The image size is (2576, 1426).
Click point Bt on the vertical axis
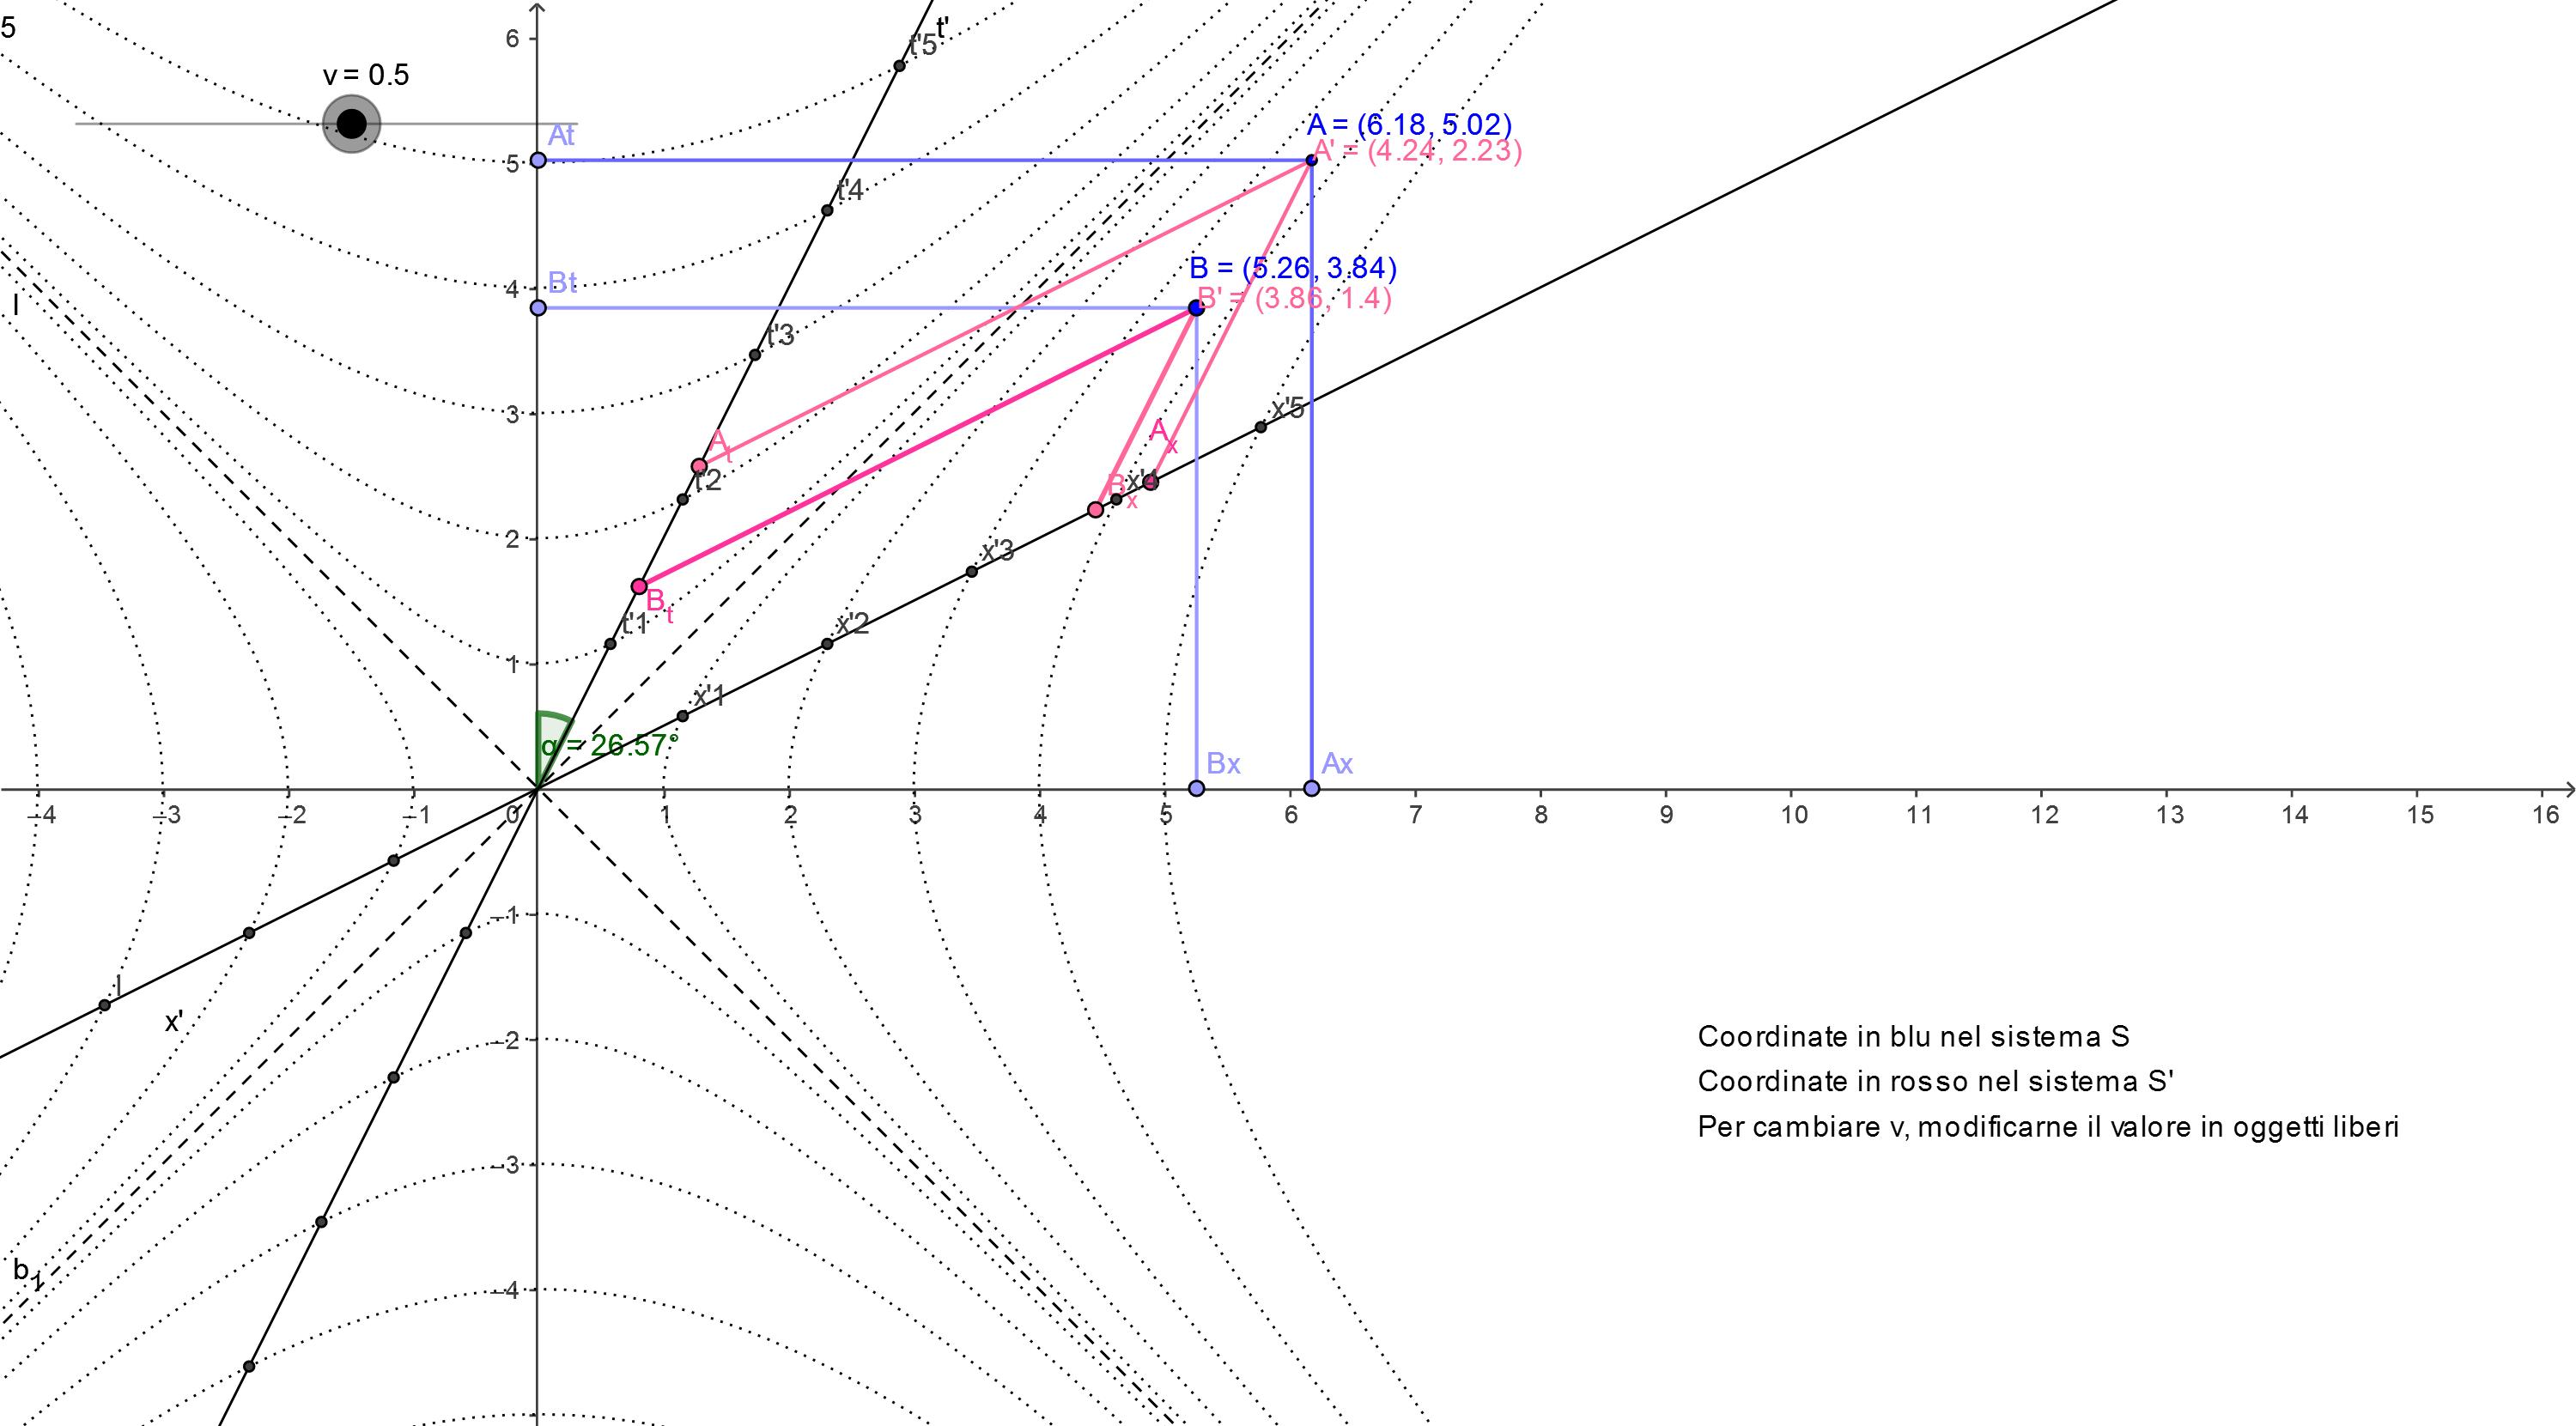pos(538,308)
